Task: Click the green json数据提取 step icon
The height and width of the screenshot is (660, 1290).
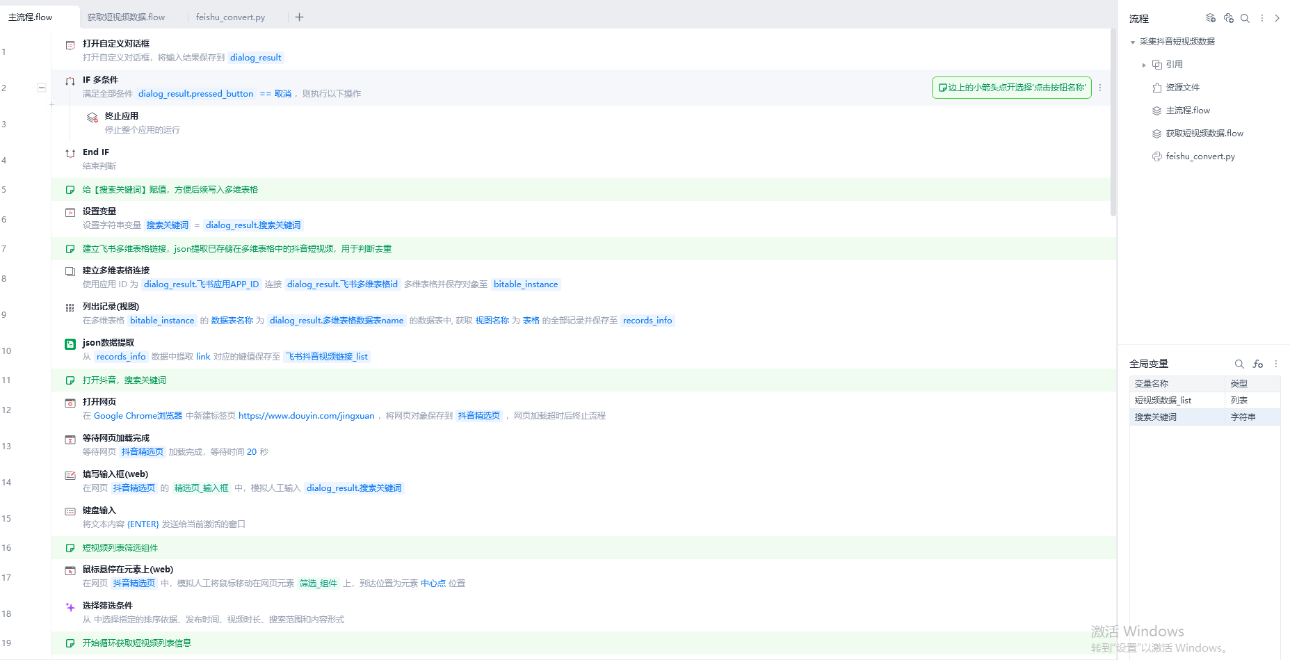Action: tap(70, 344)
